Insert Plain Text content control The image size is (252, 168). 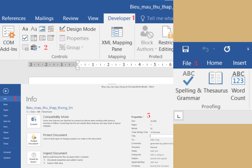tap(34, 29)
